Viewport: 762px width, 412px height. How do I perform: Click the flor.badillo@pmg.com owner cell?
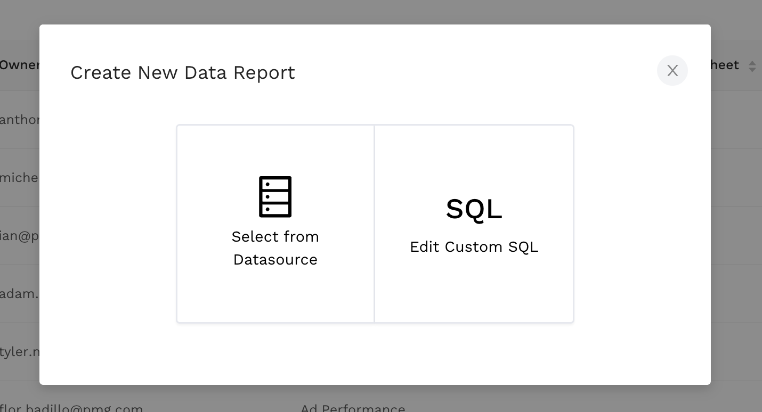pos(71,408)
